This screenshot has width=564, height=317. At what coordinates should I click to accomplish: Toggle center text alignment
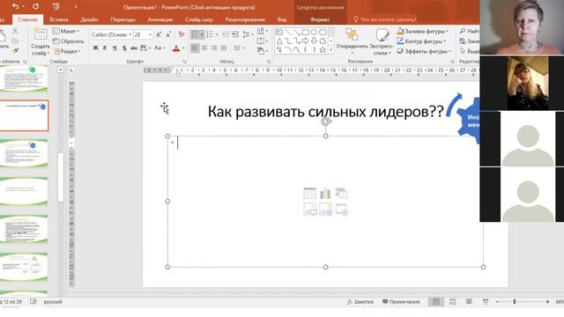pos(204,48)
